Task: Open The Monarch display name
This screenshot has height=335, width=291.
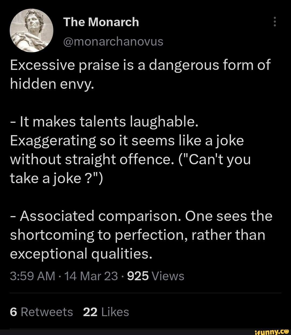Action: (x=101, y=22)
